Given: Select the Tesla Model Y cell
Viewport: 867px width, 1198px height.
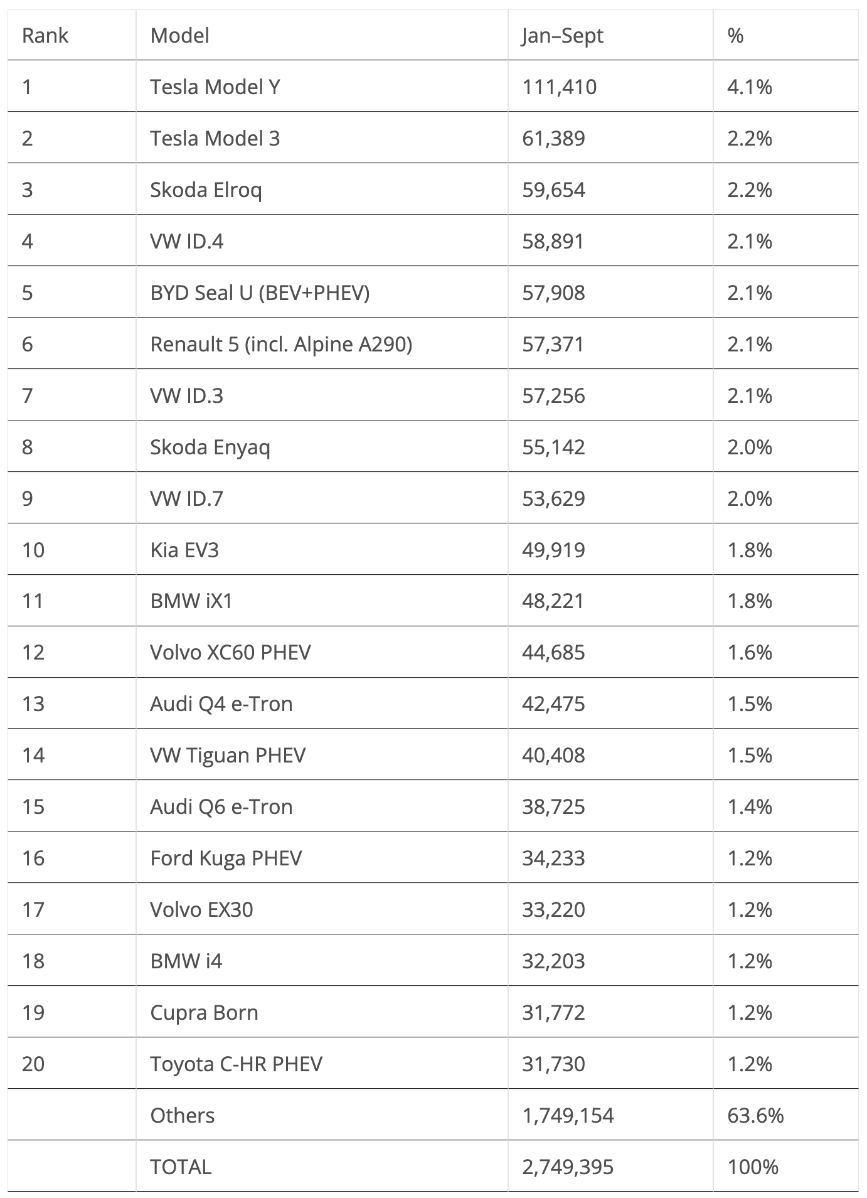Looking at the screenshot, I should (215, 87).
